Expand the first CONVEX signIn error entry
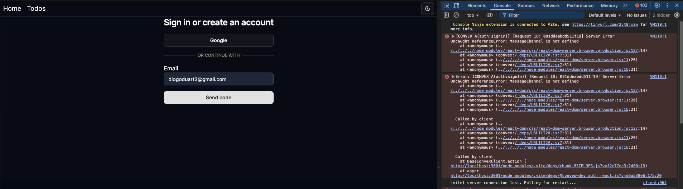 (x=453, y=36)
